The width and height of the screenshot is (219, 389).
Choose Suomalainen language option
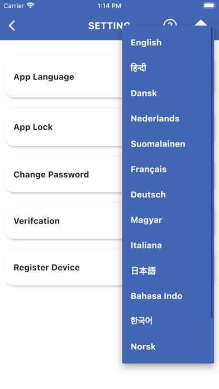(158, 144)
